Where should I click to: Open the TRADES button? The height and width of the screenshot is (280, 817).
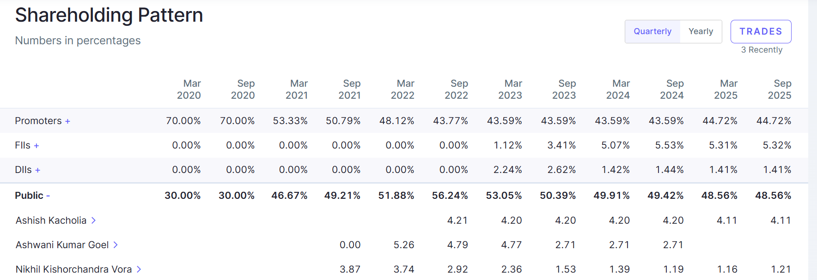tap(761, 31)
